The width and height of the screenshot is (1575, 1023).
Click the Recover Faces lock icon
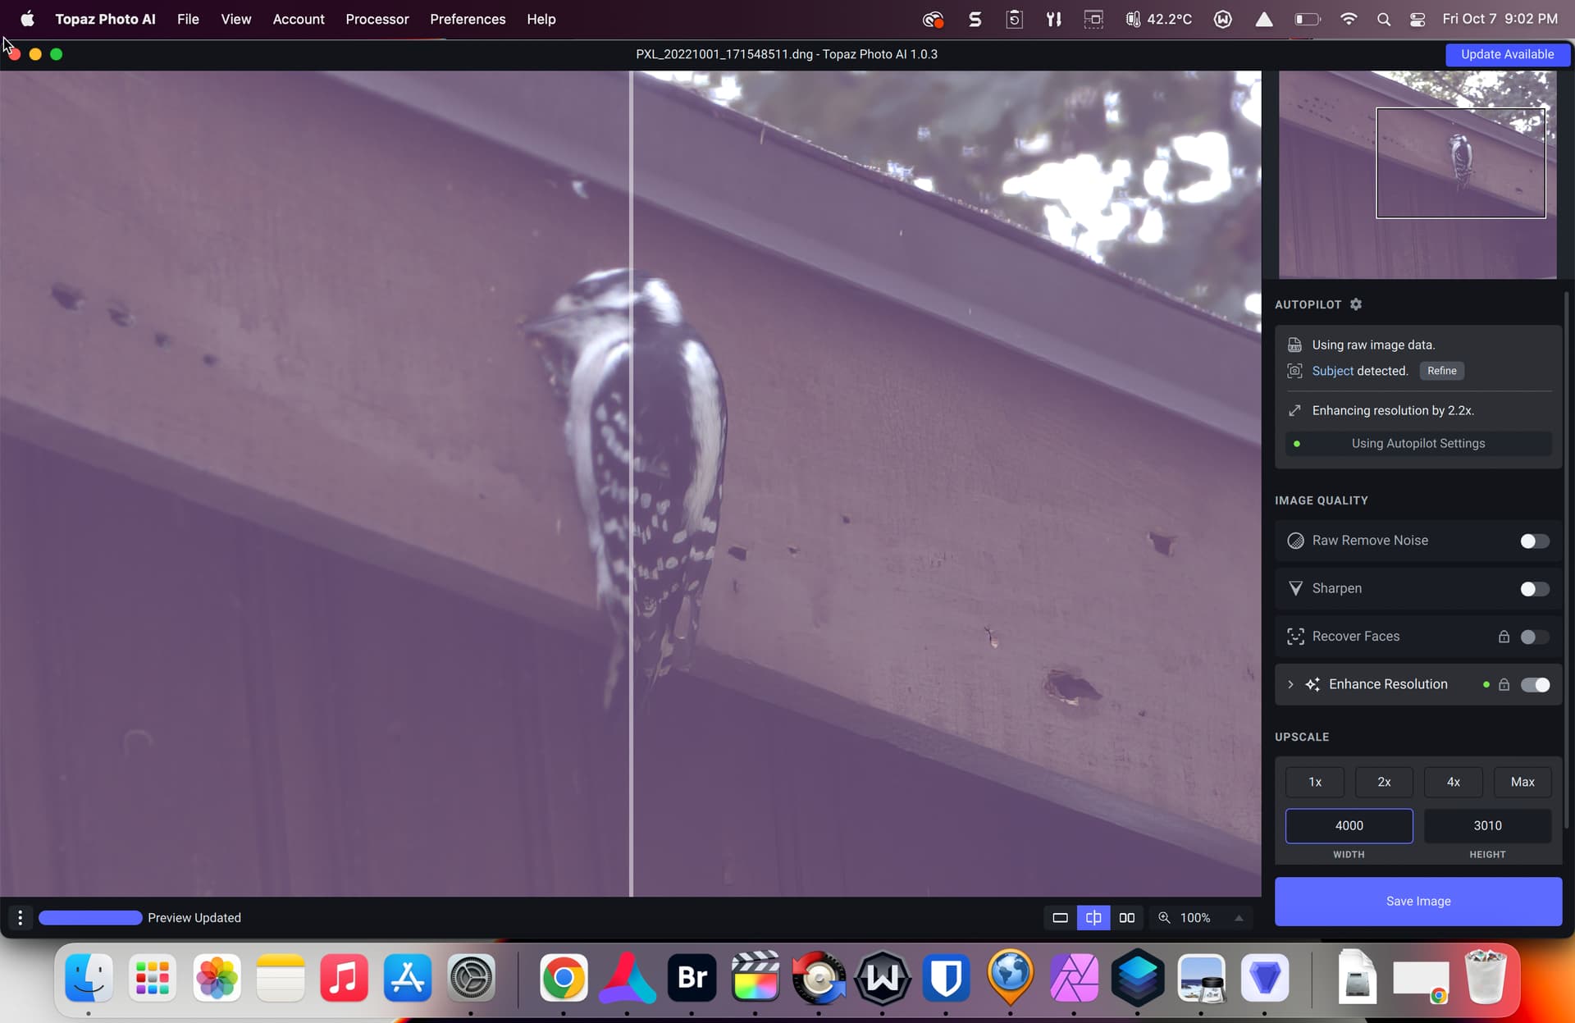(x=1504, y=637)
